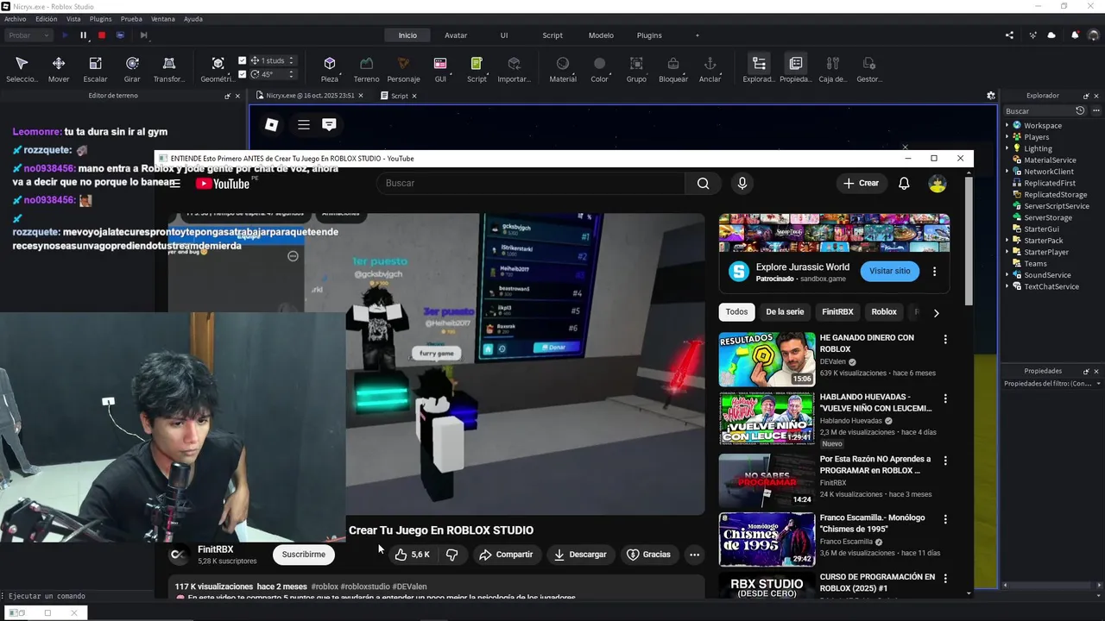Insert a Pieza part
Image resolution: width=1105 pixels, height=621 pixels.
point(330,69)
